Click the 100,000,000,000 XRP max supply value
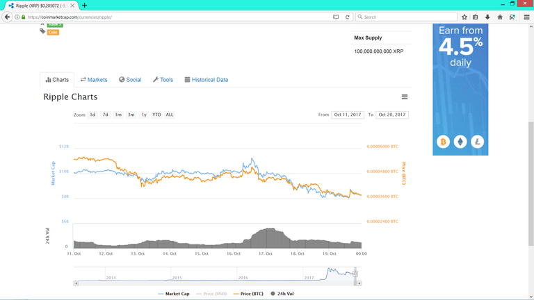The image size is (534, 300). (x=379, y=51)
